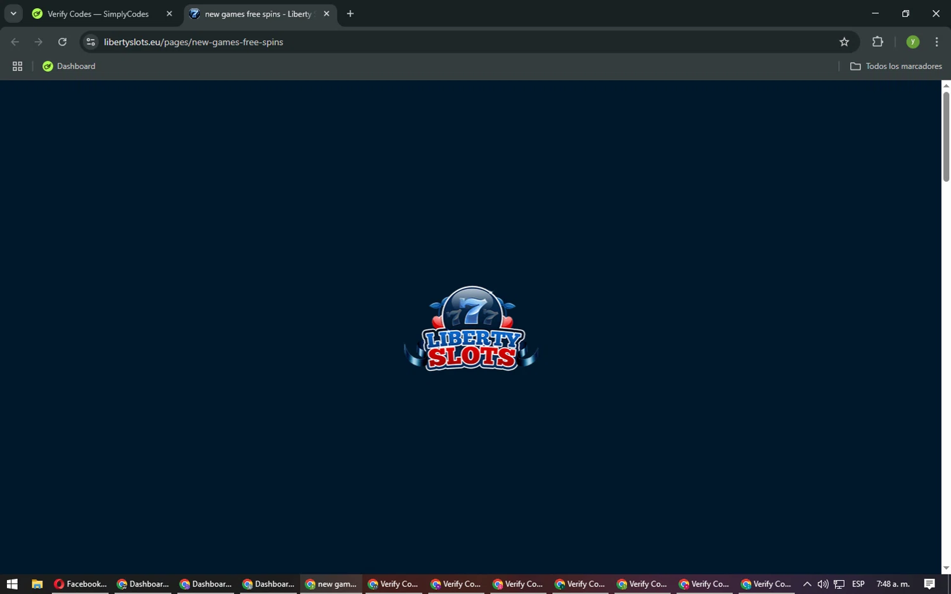Go forward to next page

(39, 42)
